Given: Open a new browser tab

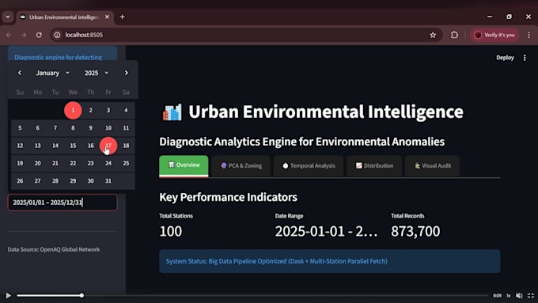Looking at the screenshot, I should (122, 17).
